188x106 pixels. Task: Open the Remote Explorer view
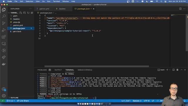pyautogui.click(x=4, y=44)
